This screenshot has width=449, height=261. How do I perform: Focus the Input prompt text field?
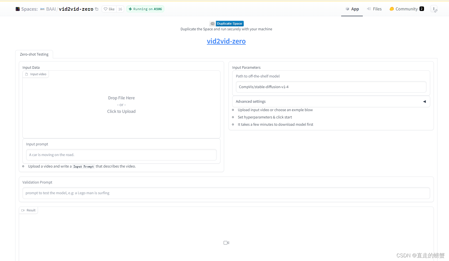pyautogui.click(x=121, y=155)
